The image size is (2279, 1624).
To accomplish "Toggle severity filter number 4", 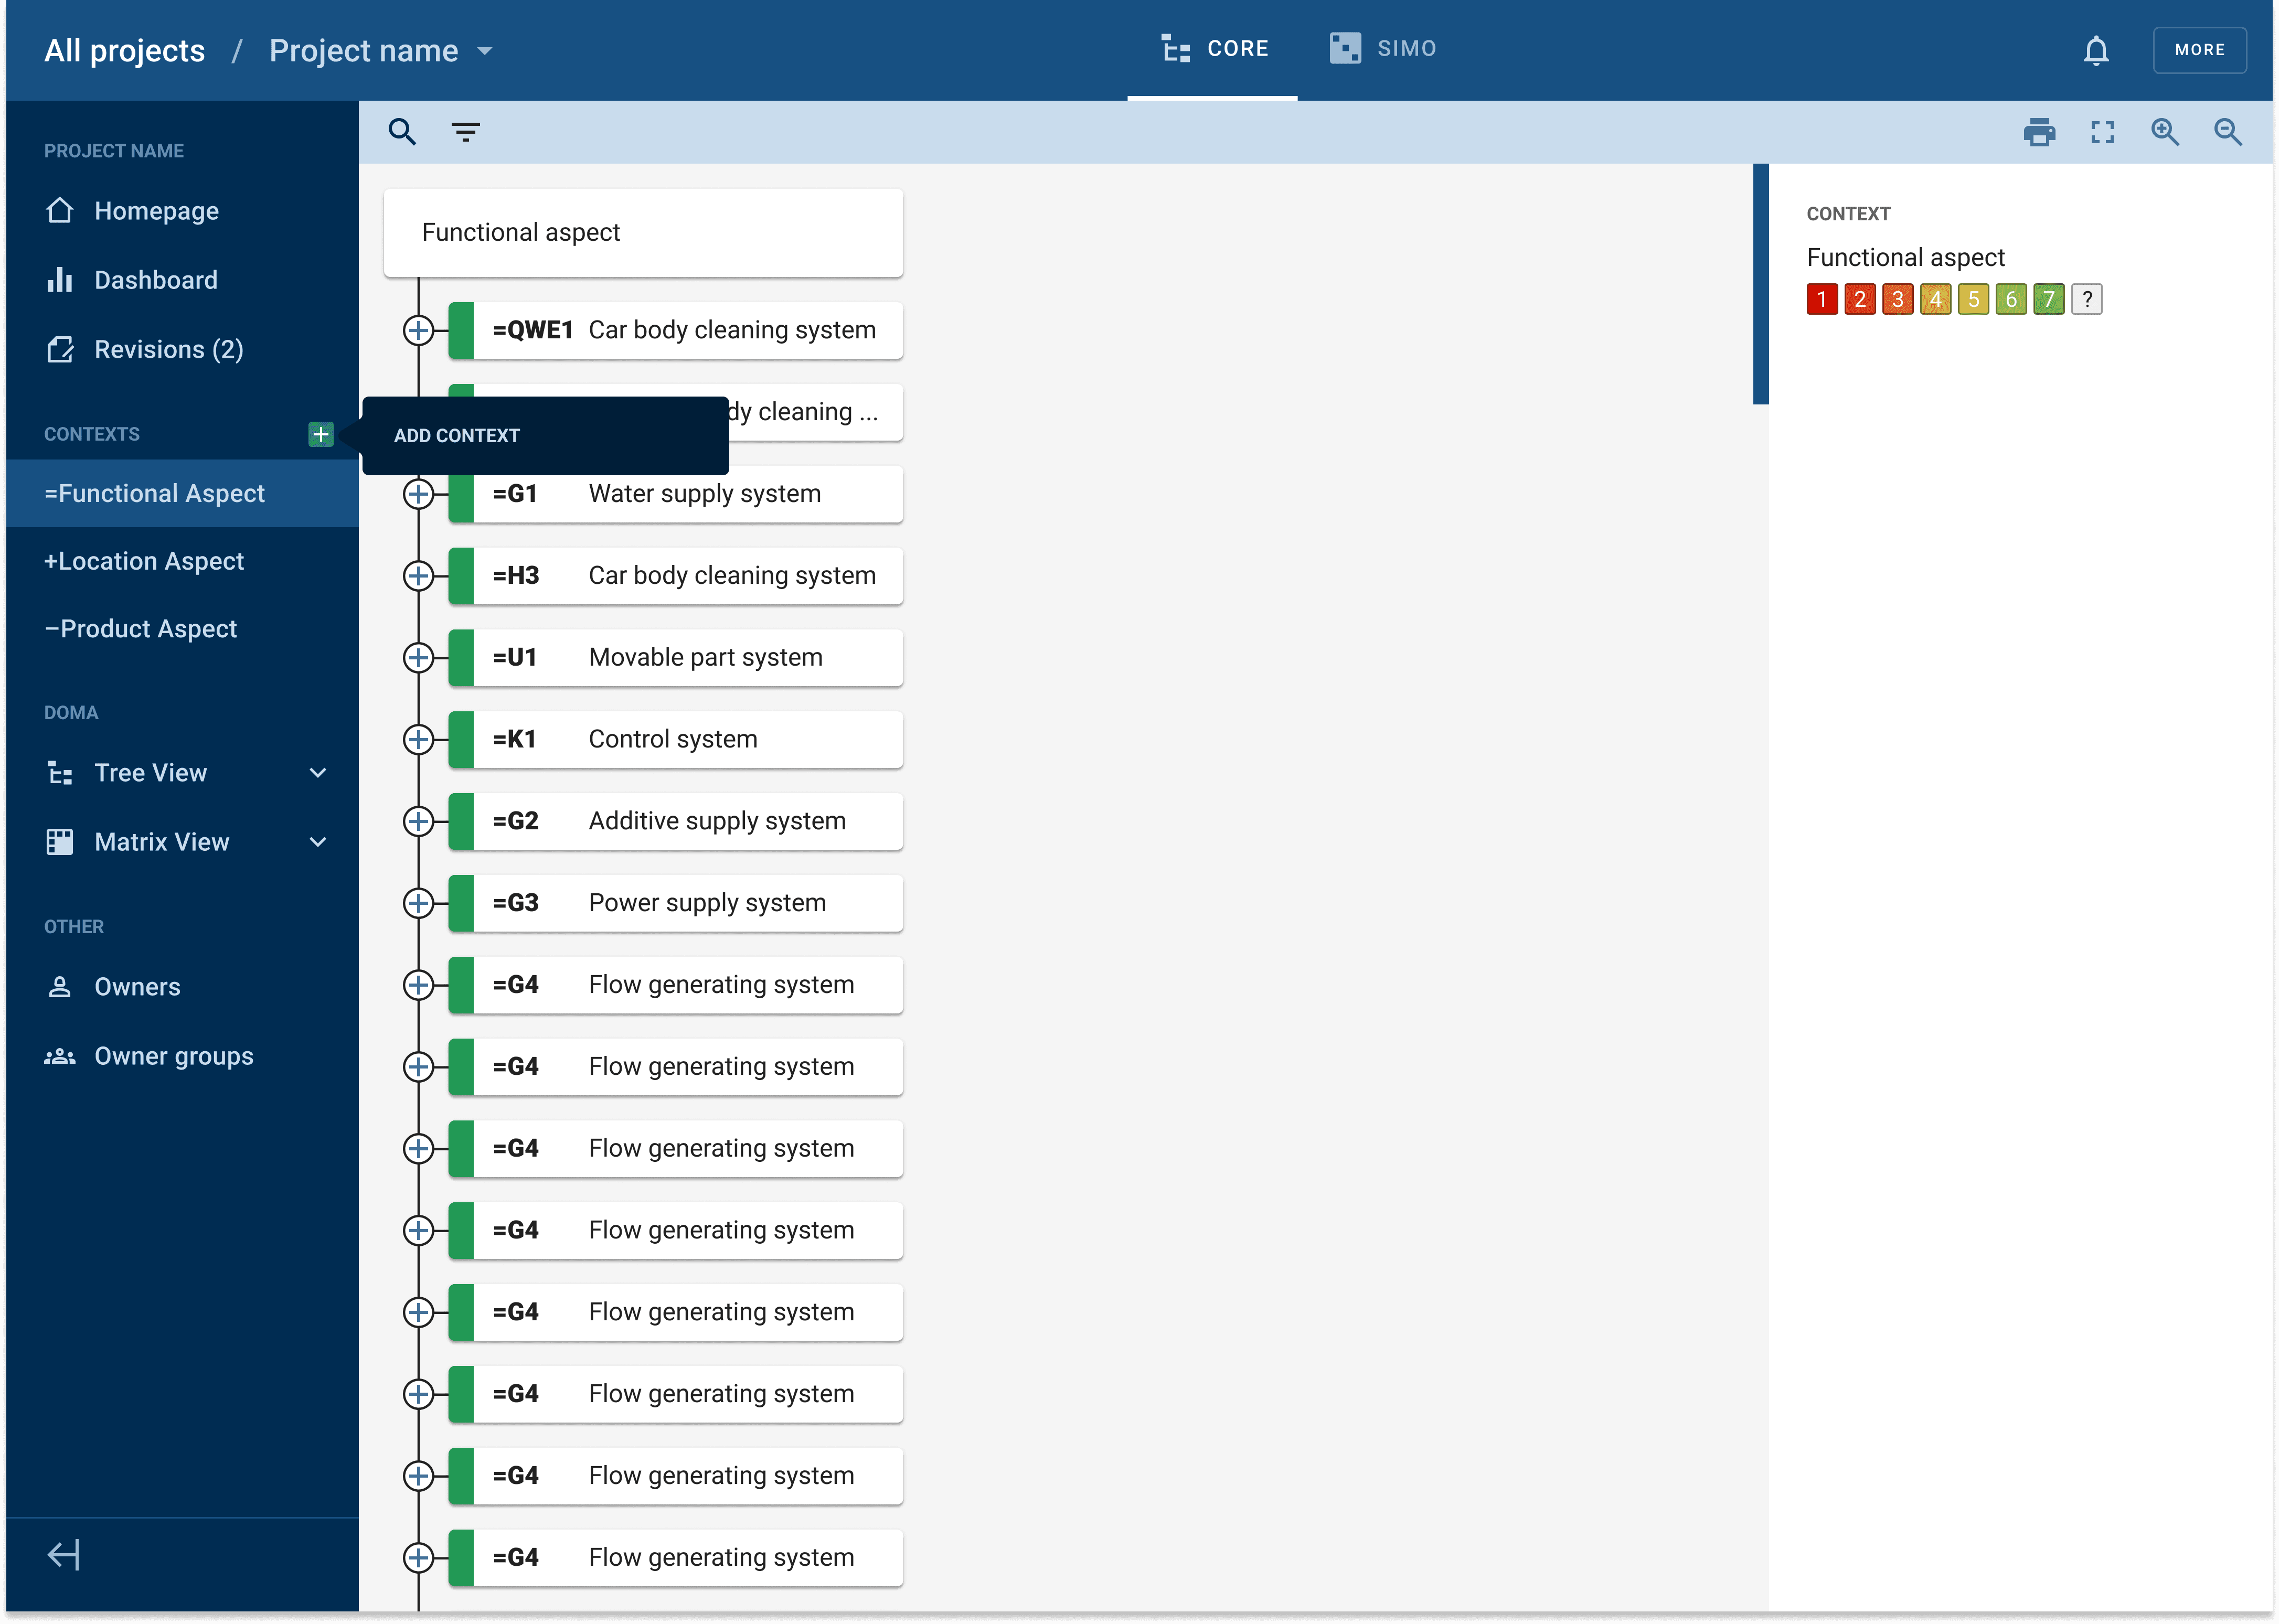I will (x=1935, y=299).
